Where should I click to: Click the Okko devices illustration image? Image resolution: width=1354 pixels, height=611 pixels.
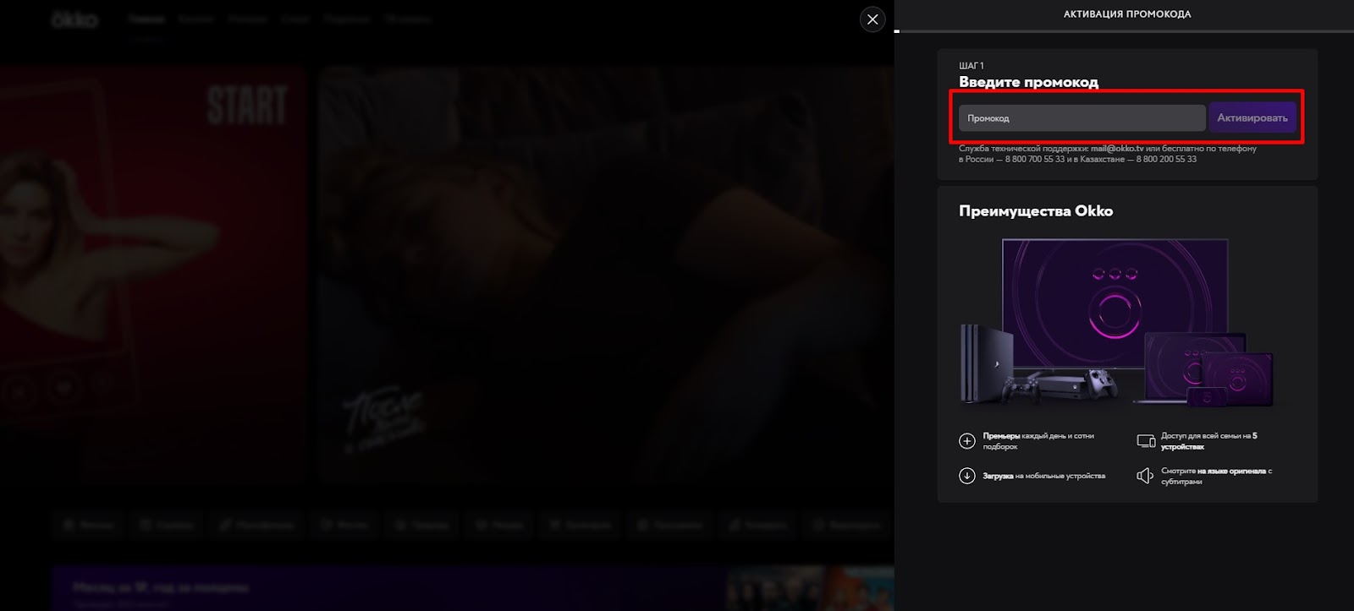(x=1117, y=323)
